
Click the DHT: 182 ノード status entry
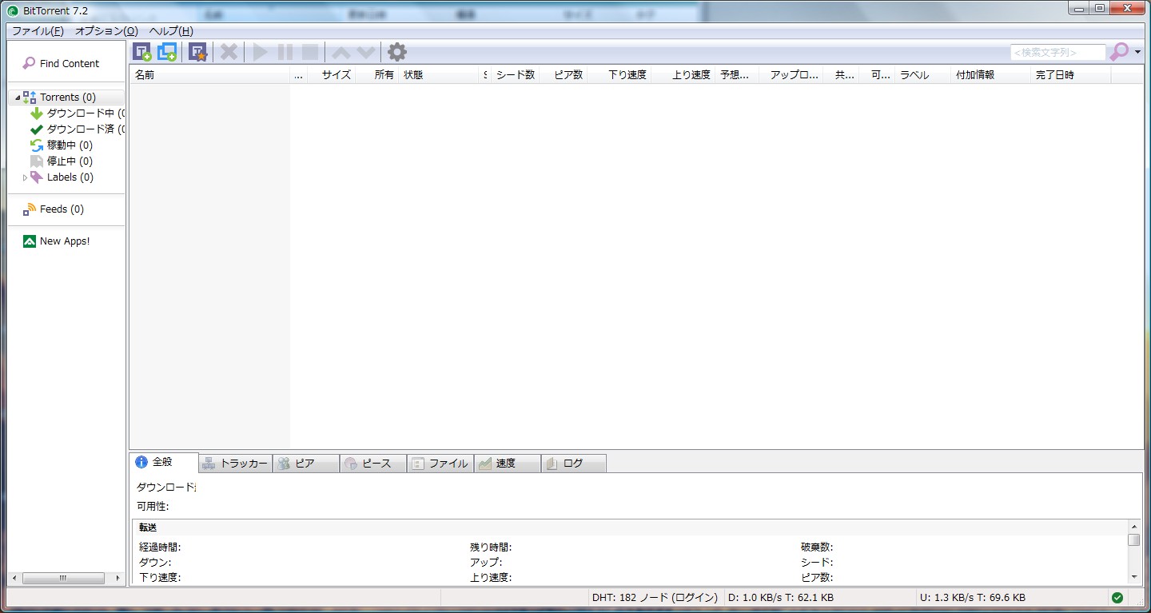655,598
